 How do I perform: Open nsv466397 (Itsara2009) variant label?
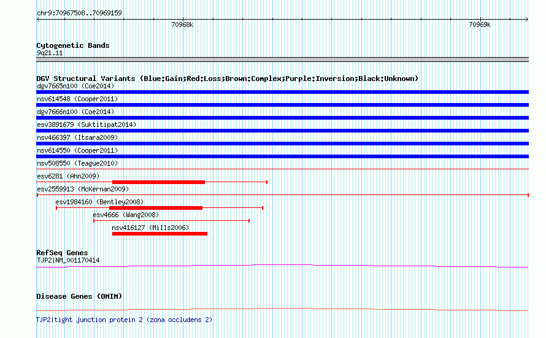click(77, 137)
